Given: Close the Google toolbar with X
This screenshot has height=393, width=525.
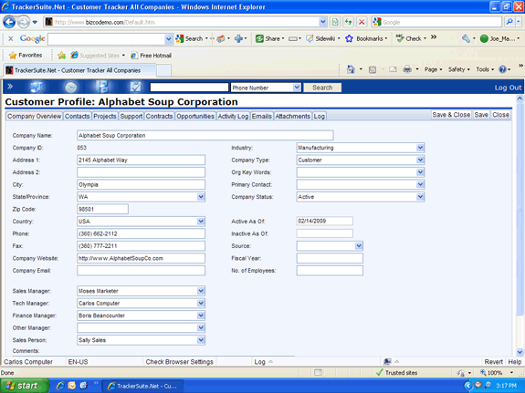Looking at the screenshot, I should (x=11, y=39).
